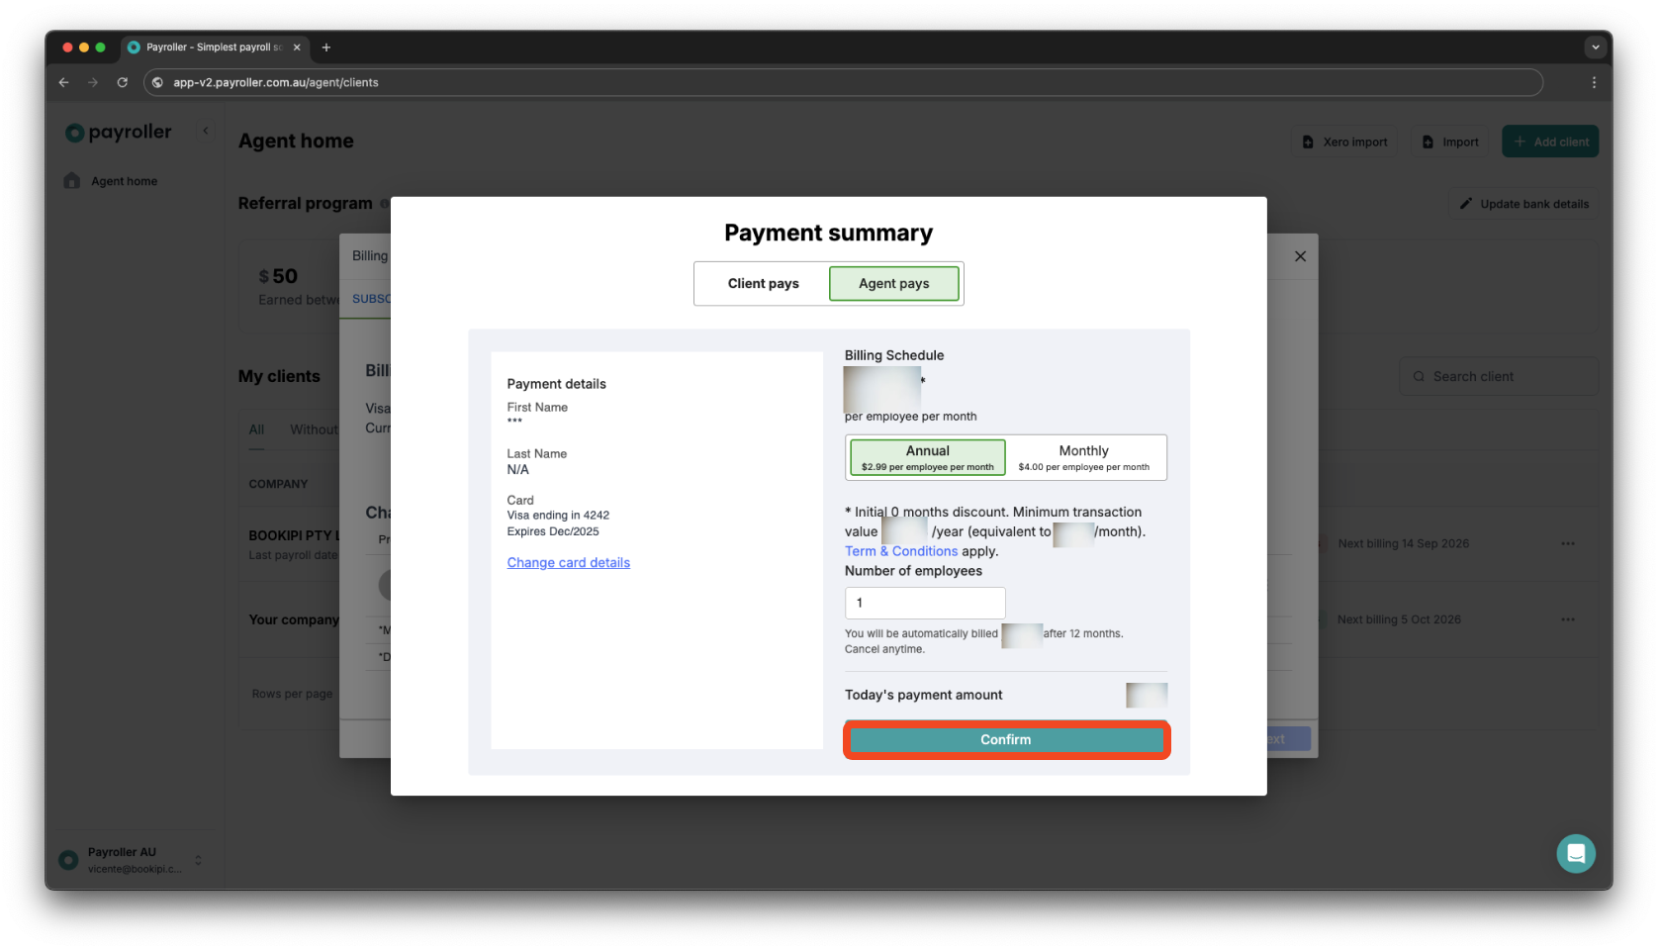
Task: Click the search magnifier in Search client
Action: pyautogui.click(x=1419, y=376)
